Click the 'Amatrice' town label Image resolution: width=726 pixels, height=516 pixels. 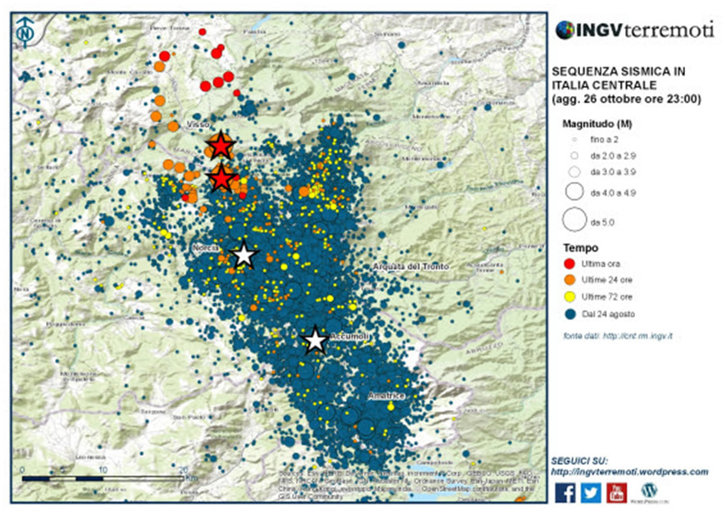click(x=386, y=396)
